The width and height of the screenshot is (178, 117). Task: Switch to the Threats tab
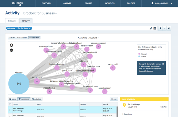tap(12, 21)
